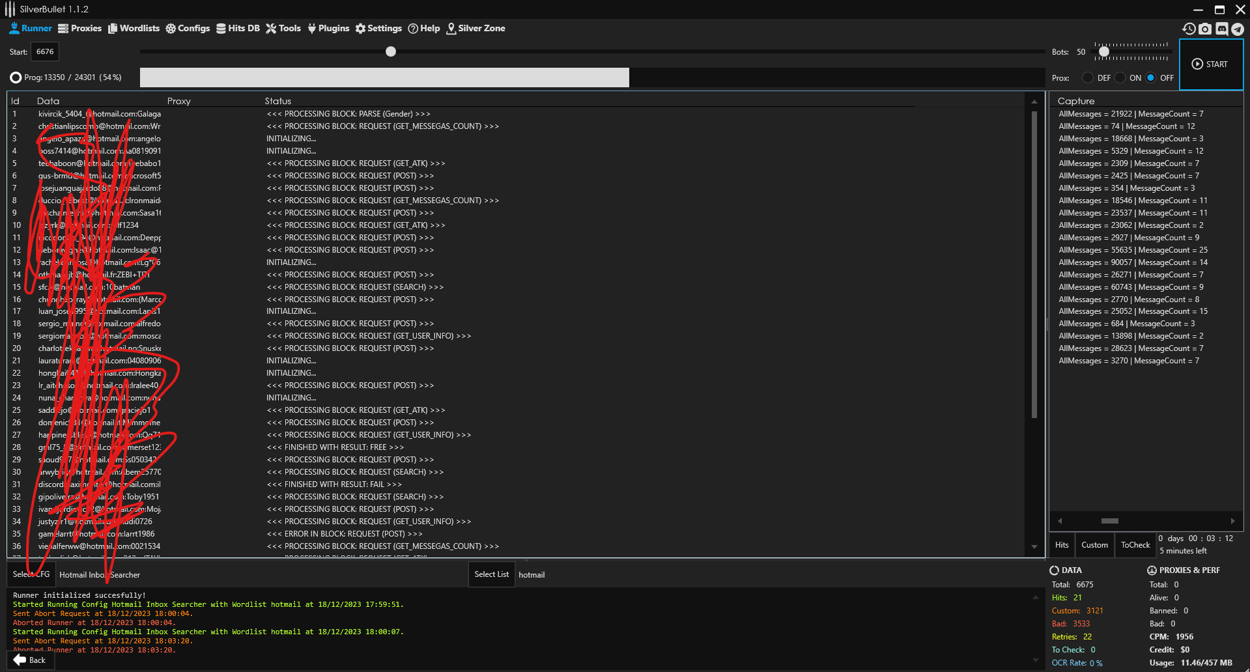This screenshot has width=1250, height=672.
Task: Click the camera screenshot icon
Action: tap(1205, 29)
